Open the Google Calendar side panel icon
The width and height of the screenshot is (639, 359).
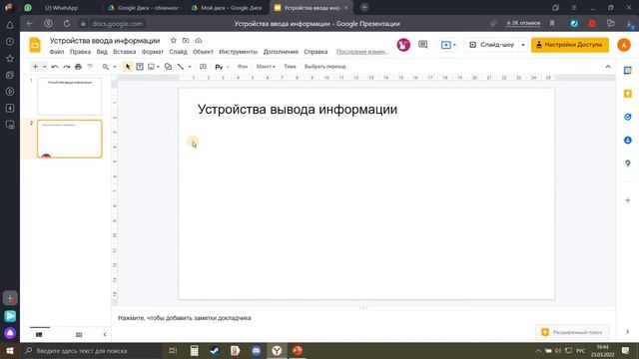click(628, 71)
